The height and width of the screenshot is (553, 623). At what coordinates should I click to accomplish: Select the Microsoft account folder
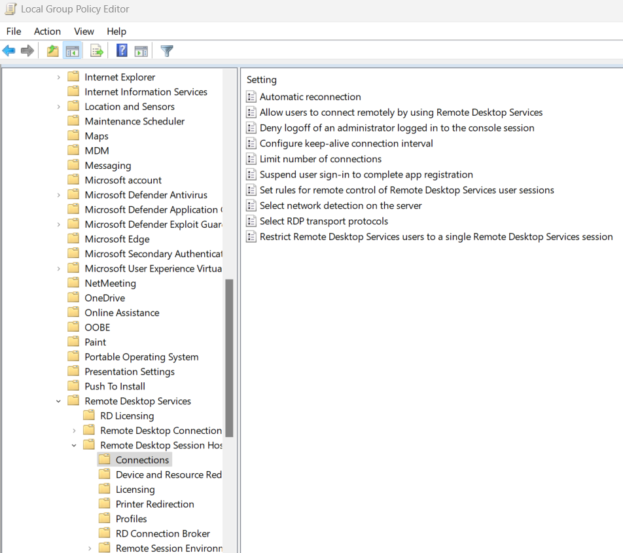(x=123, y=180)
